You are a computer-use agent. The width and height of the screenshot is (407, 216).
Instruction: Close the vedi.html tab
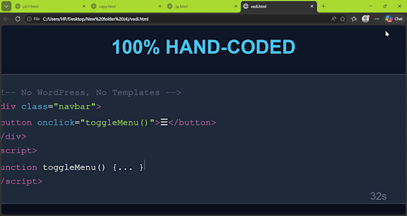312,6
